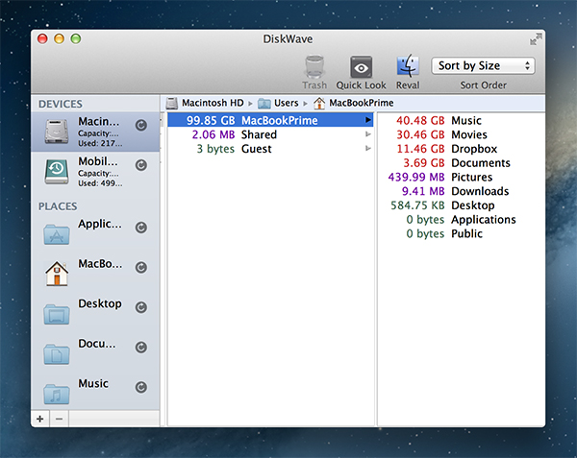This screenshot has width=577, height=458.
Task: Refresh the Applic... place scan
Action: pyautogui.click(x=141, y=228)
